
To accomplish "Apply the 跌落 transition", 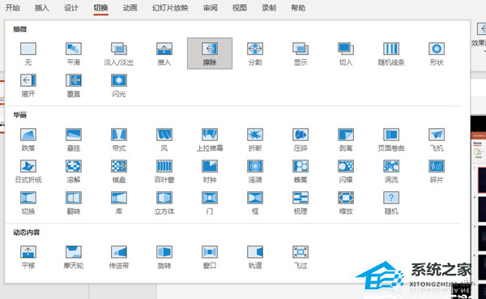I will pos(28,139).
